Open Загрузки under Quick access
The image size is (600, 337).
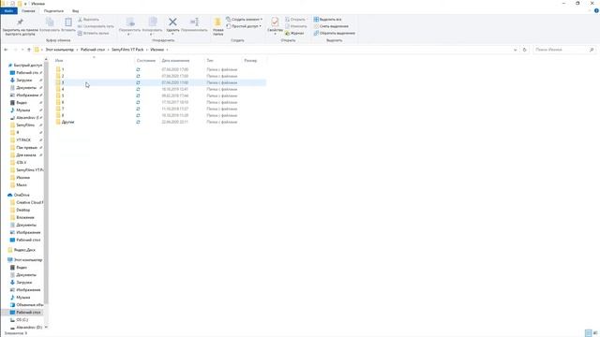click(x=23, y=81)
